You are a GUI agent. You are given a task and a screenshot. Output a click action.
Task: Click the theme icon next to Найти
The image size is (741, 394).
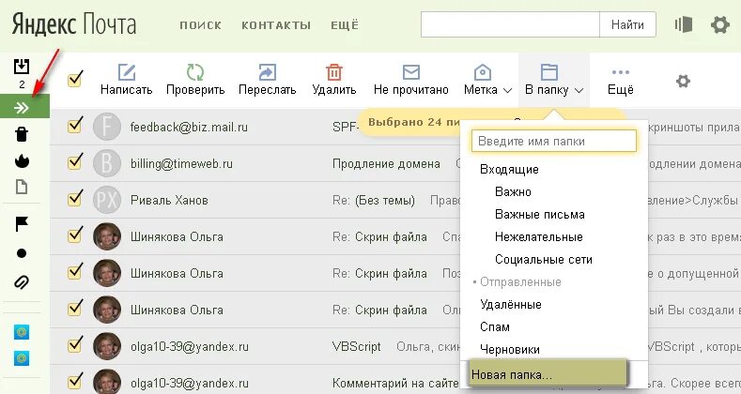point(684,24)
